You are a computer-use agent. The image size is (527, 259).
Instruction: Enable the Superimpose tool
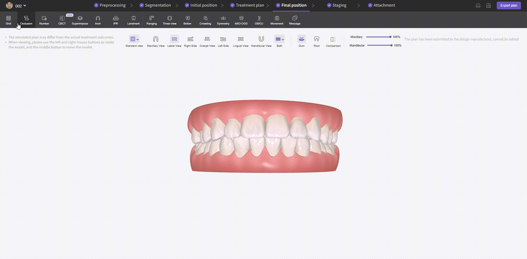click(80, 20)
